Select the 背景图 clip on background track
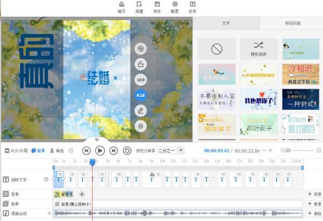Screen dimensions: 323x221 pos(64,194)
